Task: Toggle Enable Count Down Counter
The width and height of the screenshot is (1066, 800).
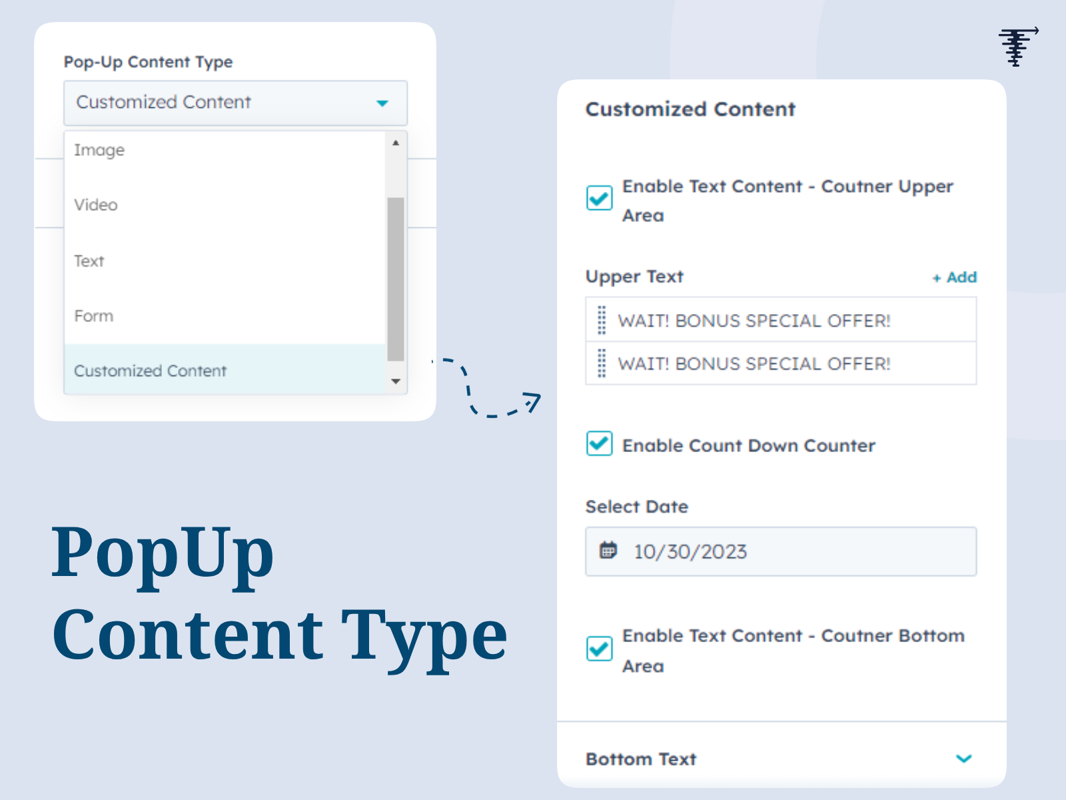Action: 598,445
